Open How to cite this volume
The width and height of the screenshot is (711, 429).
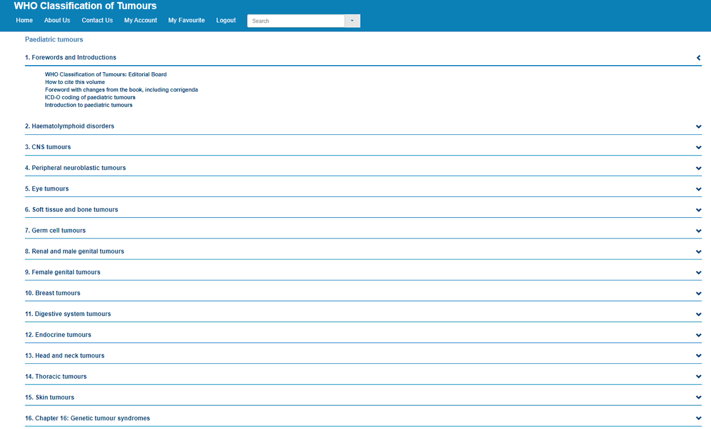click(x=75, y=82)
